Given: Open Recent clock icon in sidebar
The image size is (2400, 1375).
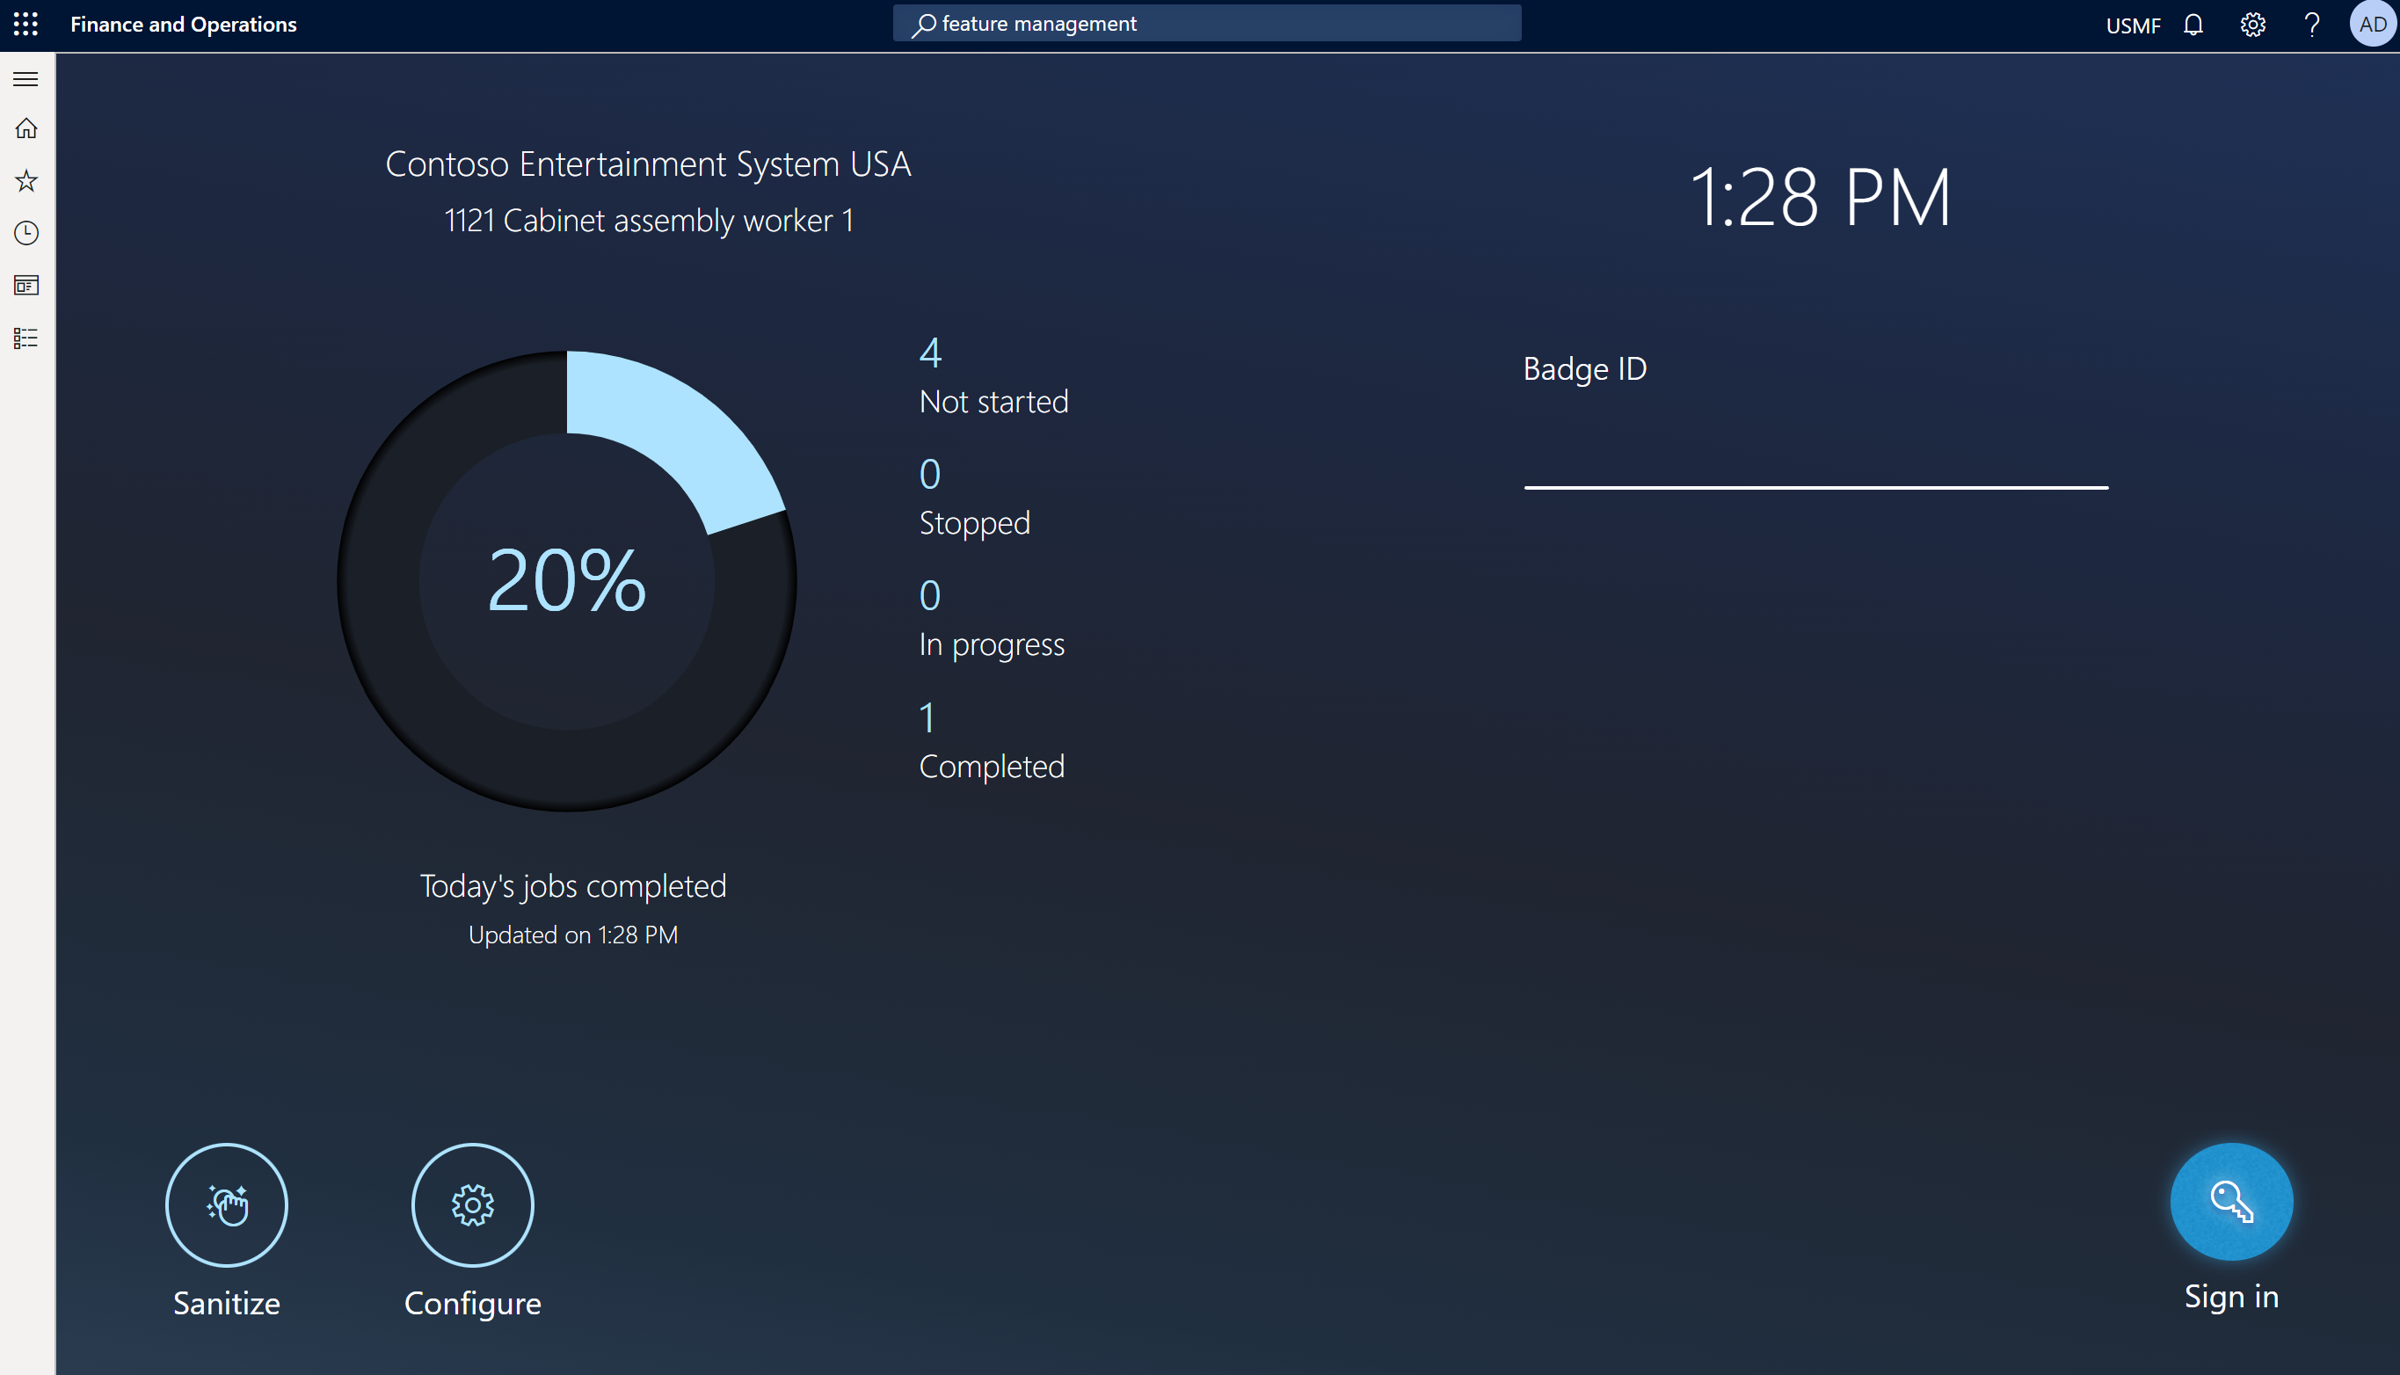Looking at the screenshot, I should pyautogui.click(x=25, y=233).
